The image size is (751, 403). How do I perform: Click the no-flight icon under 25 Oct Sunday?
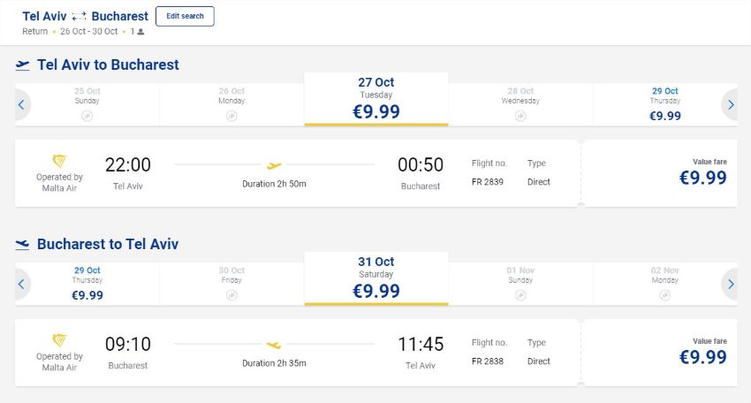pos(87,116)
